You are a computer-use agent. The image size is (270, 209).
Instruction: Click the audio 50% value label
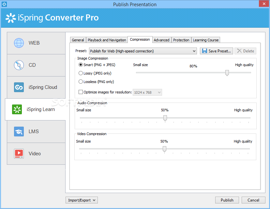[x=165, y=110]
